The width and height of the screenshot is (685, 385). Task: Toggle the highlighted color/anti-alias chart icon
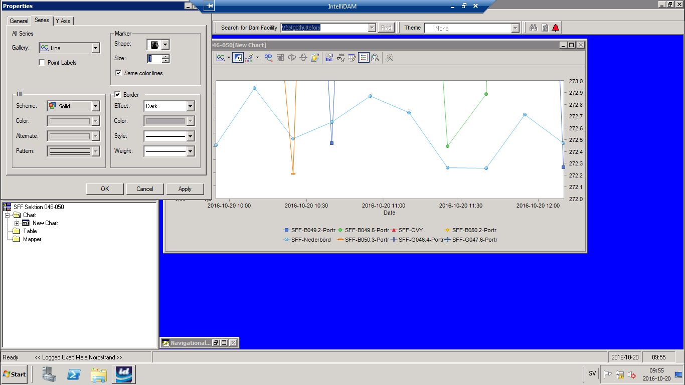[238, 58]
